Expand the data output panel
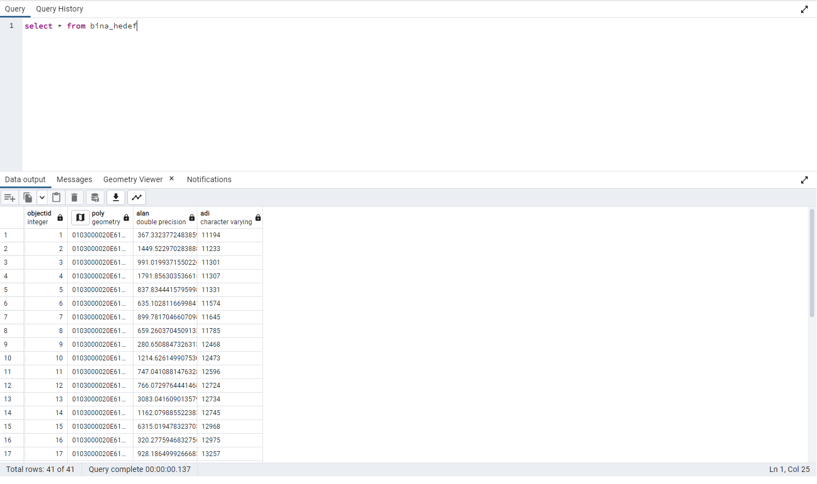Viewport: 817px width, 484px height. (804, 180)
